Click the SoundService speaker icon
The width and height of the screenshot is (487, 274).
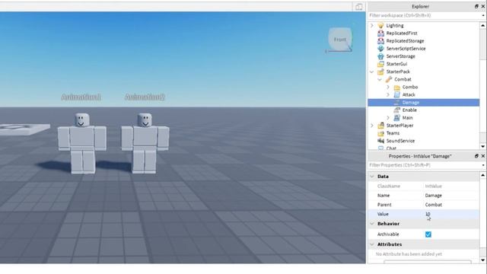380,141
